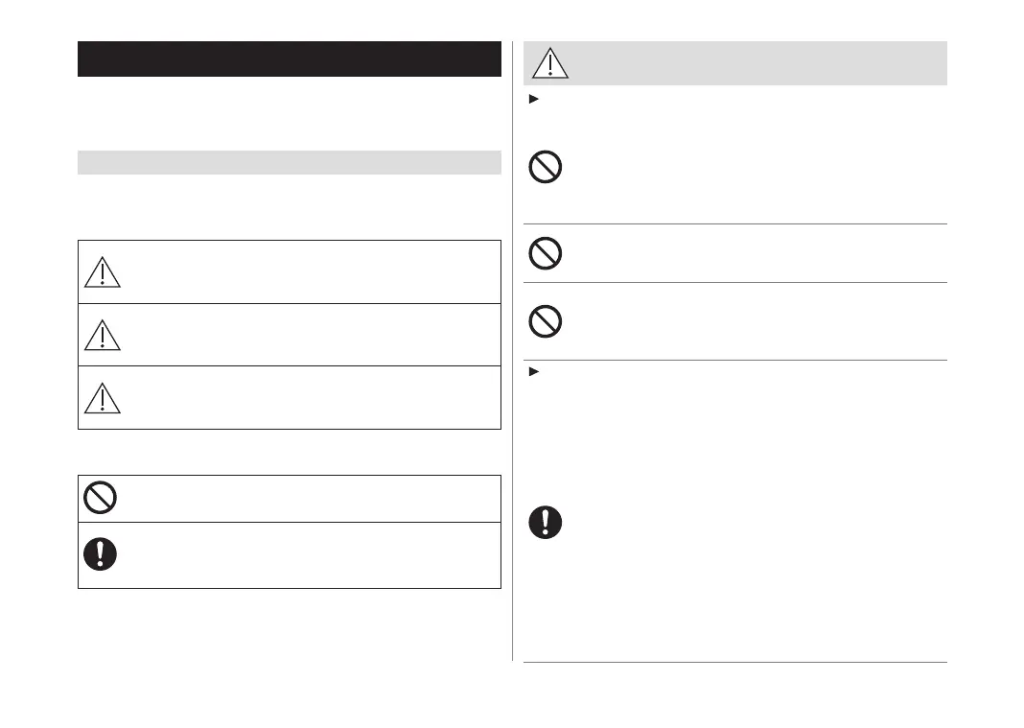Click the vertical divider line between the two columns
This screenshot has height=728, width=1024.
pos(513,384)
